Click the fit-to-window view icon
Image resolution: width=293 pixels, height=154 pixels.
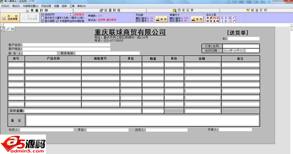coord(13,29)
